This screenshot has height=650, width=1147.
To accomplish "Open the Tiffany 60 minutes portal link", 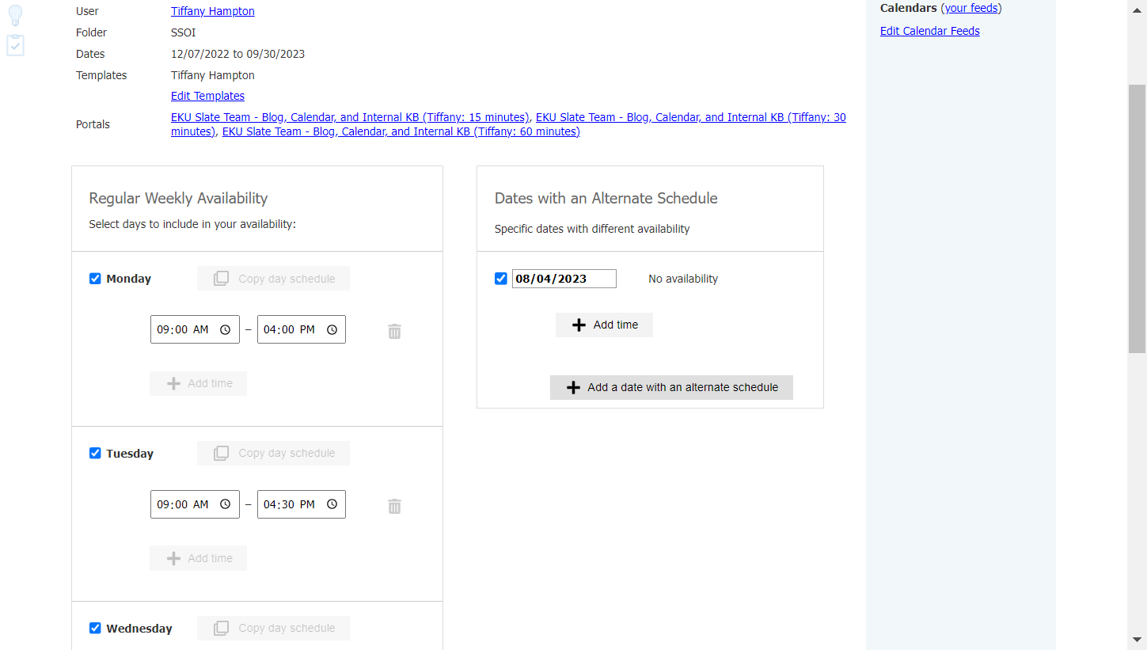I will 401,131.
